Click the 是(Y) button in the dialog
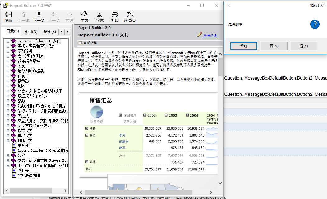 point(304,46)
